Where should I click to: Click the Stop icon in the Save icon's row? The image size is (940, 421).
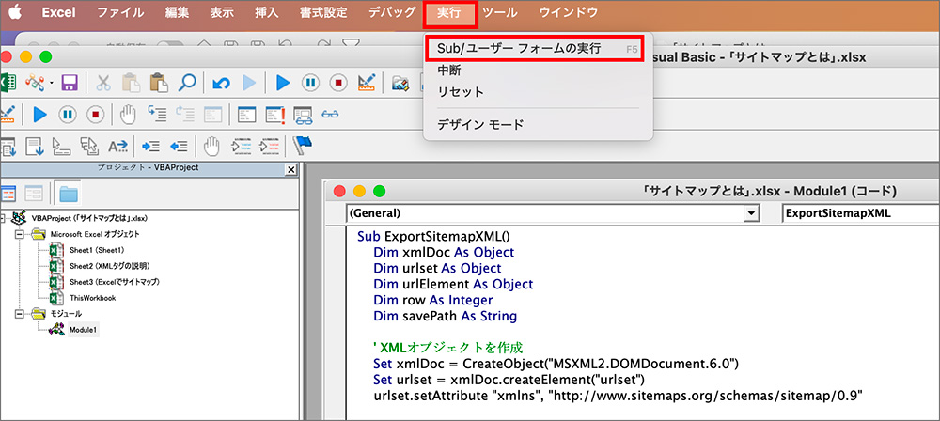(x=338, y=83)
